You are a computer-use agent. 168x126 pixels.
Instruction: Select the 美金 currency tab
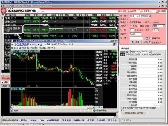tap(133, 55)
